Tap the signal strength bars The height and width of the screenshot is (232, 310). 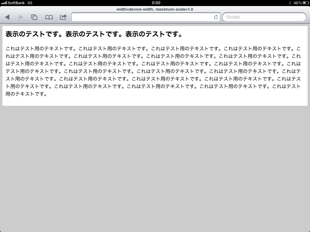click(x=4, y=3)
